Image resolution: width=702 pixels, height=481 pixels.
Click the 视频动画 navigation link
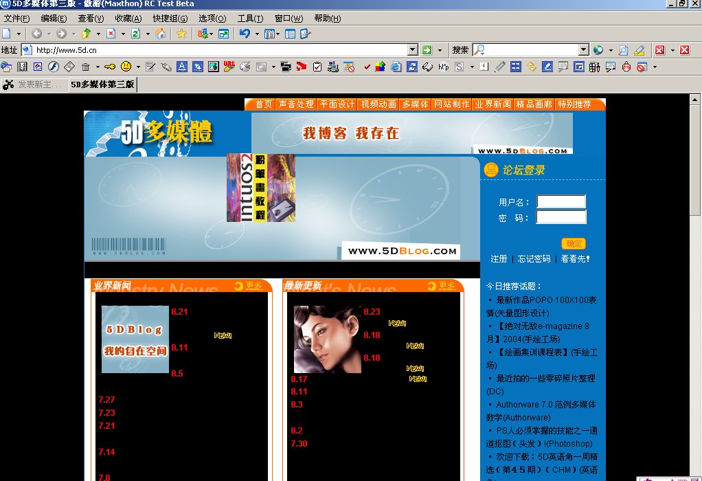(x=378, y=104)
